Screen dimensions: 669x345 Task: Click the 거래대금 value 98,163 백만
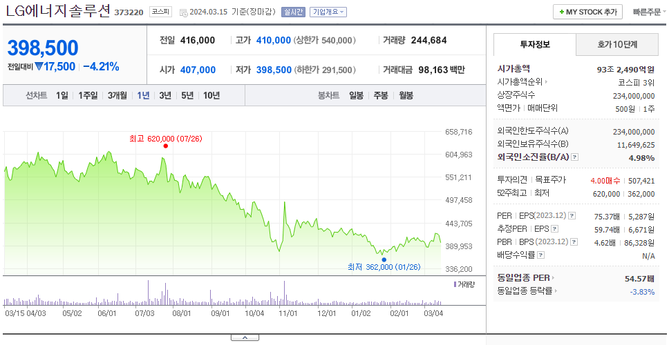coord(441,70)
